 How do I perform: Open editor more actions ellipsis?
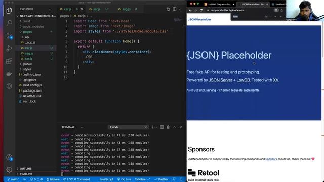pos(181,9)
